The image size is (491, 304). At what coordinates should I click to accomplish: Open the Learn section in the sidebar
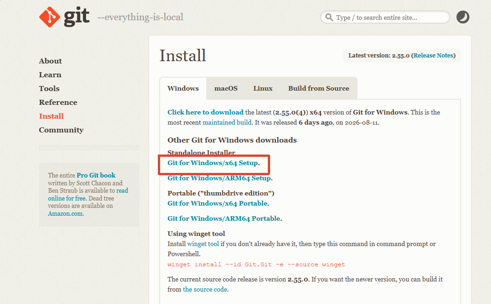(50, 75)
